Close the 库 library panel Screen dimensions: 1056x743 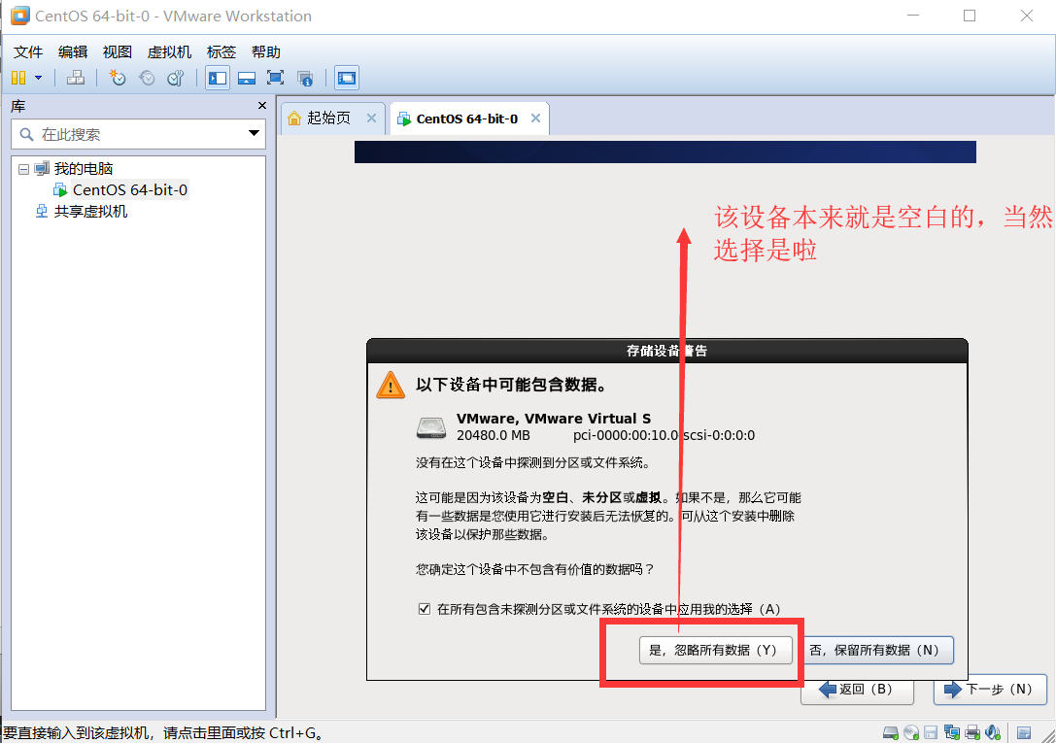(262, 106)
